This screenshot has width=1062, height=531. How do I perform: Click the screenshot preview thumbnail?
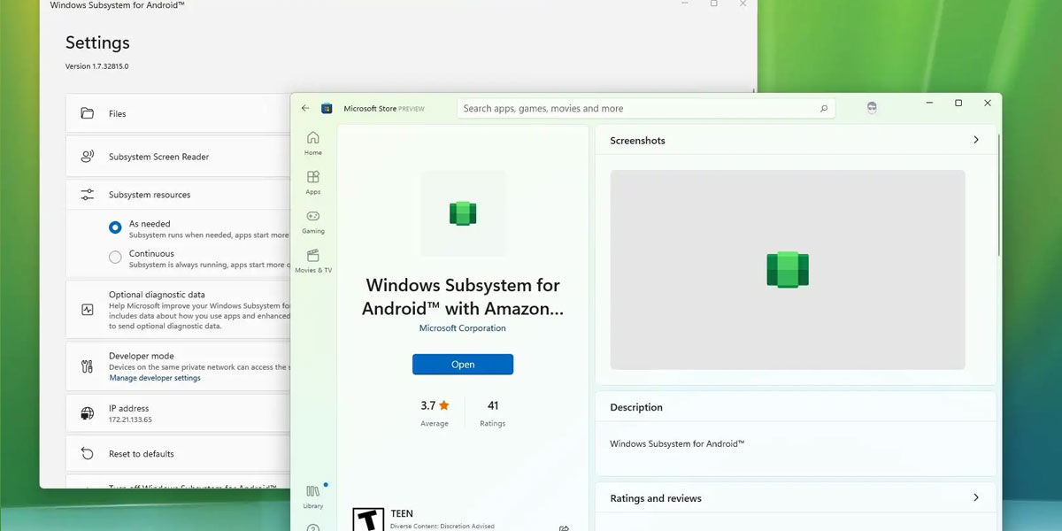point(788,270)
